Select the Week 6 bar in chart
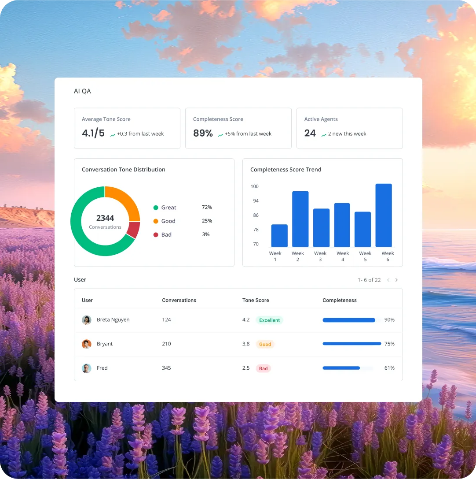The height and width of the screenshot is (479, 476). tap(384, 215)
